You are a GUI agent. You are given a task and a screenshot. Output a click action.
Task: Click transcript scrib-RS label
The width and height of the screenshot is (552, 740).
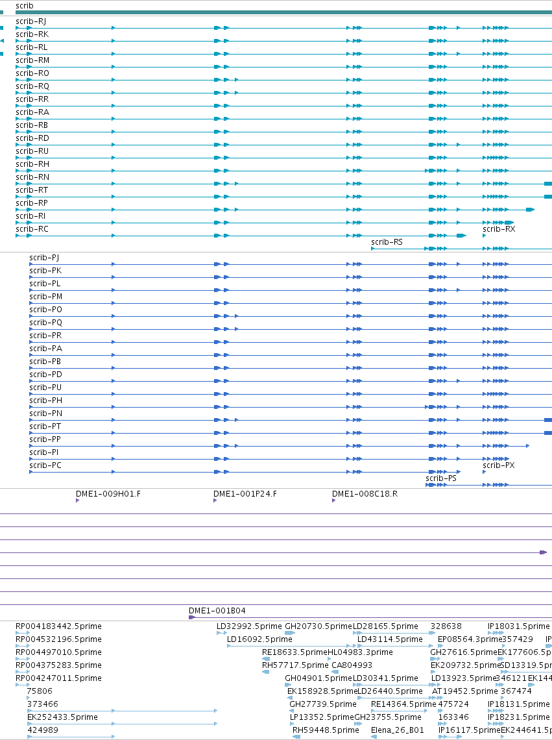pyautogui.click(x=387, y=241)
